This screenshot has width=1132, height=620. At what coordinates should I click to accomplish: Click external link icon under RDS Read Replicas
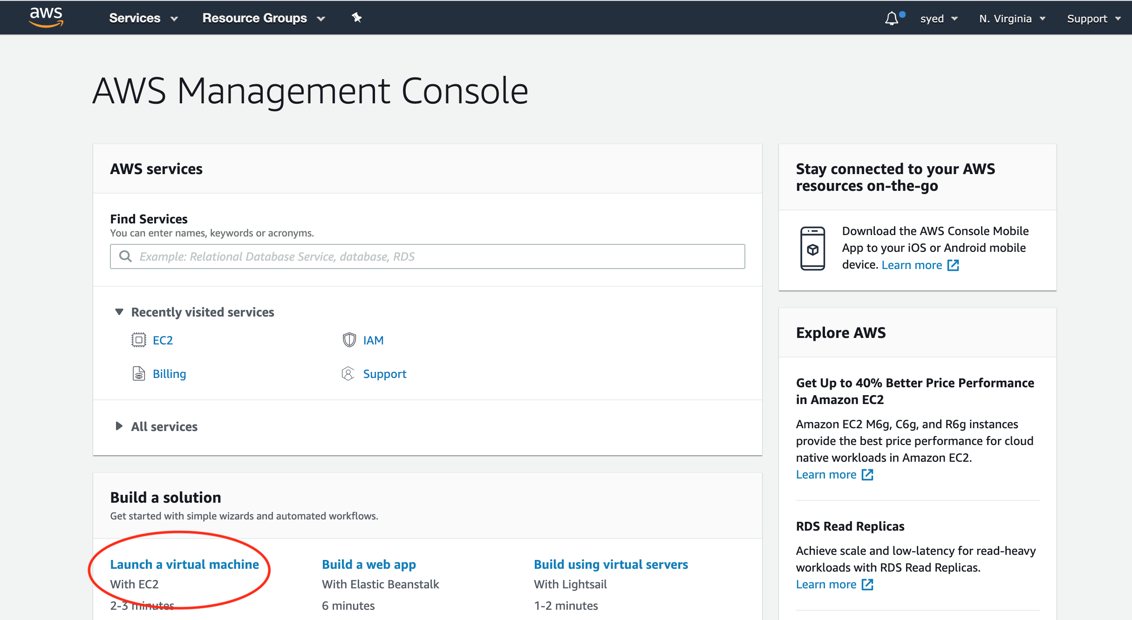coord(867,584)
